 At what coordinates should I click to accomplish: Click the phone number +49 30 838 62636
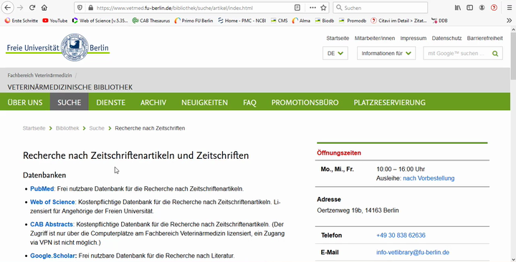click(x=401, y=236)
